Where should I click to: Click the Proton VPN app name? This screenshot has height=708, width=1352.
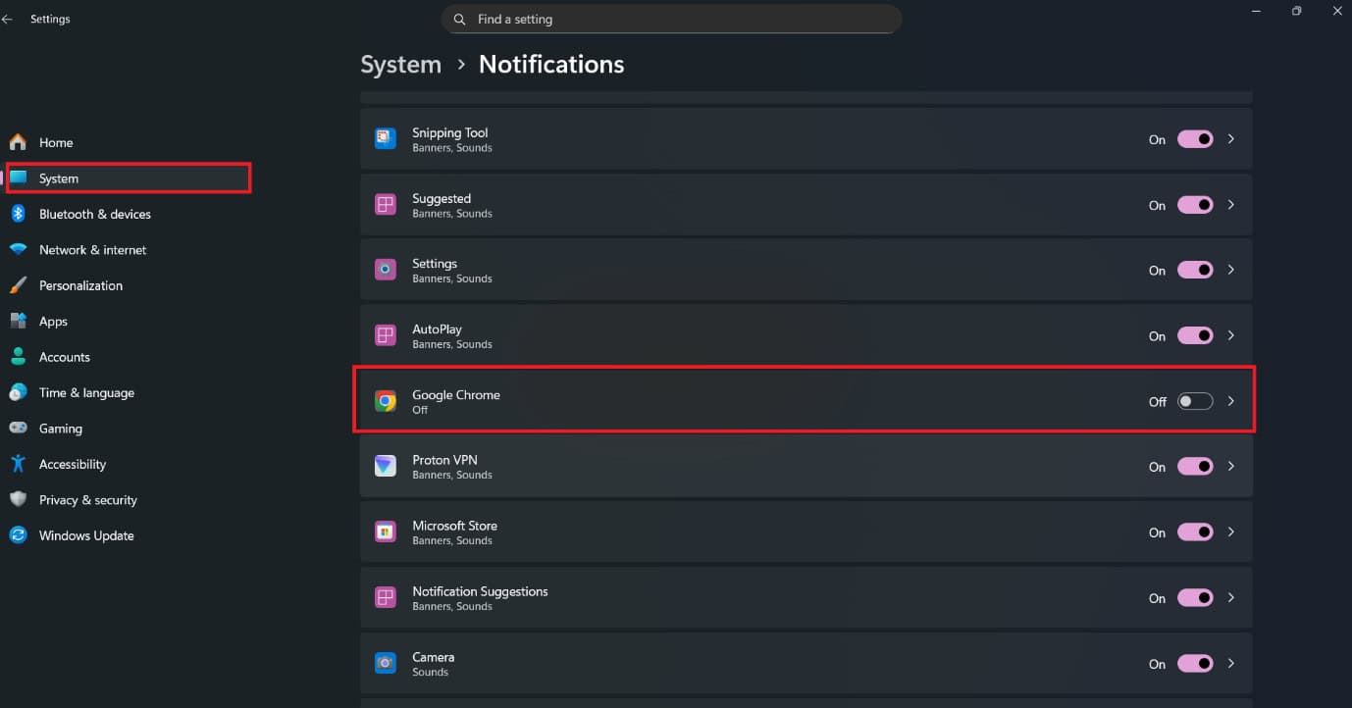point(444,460)
